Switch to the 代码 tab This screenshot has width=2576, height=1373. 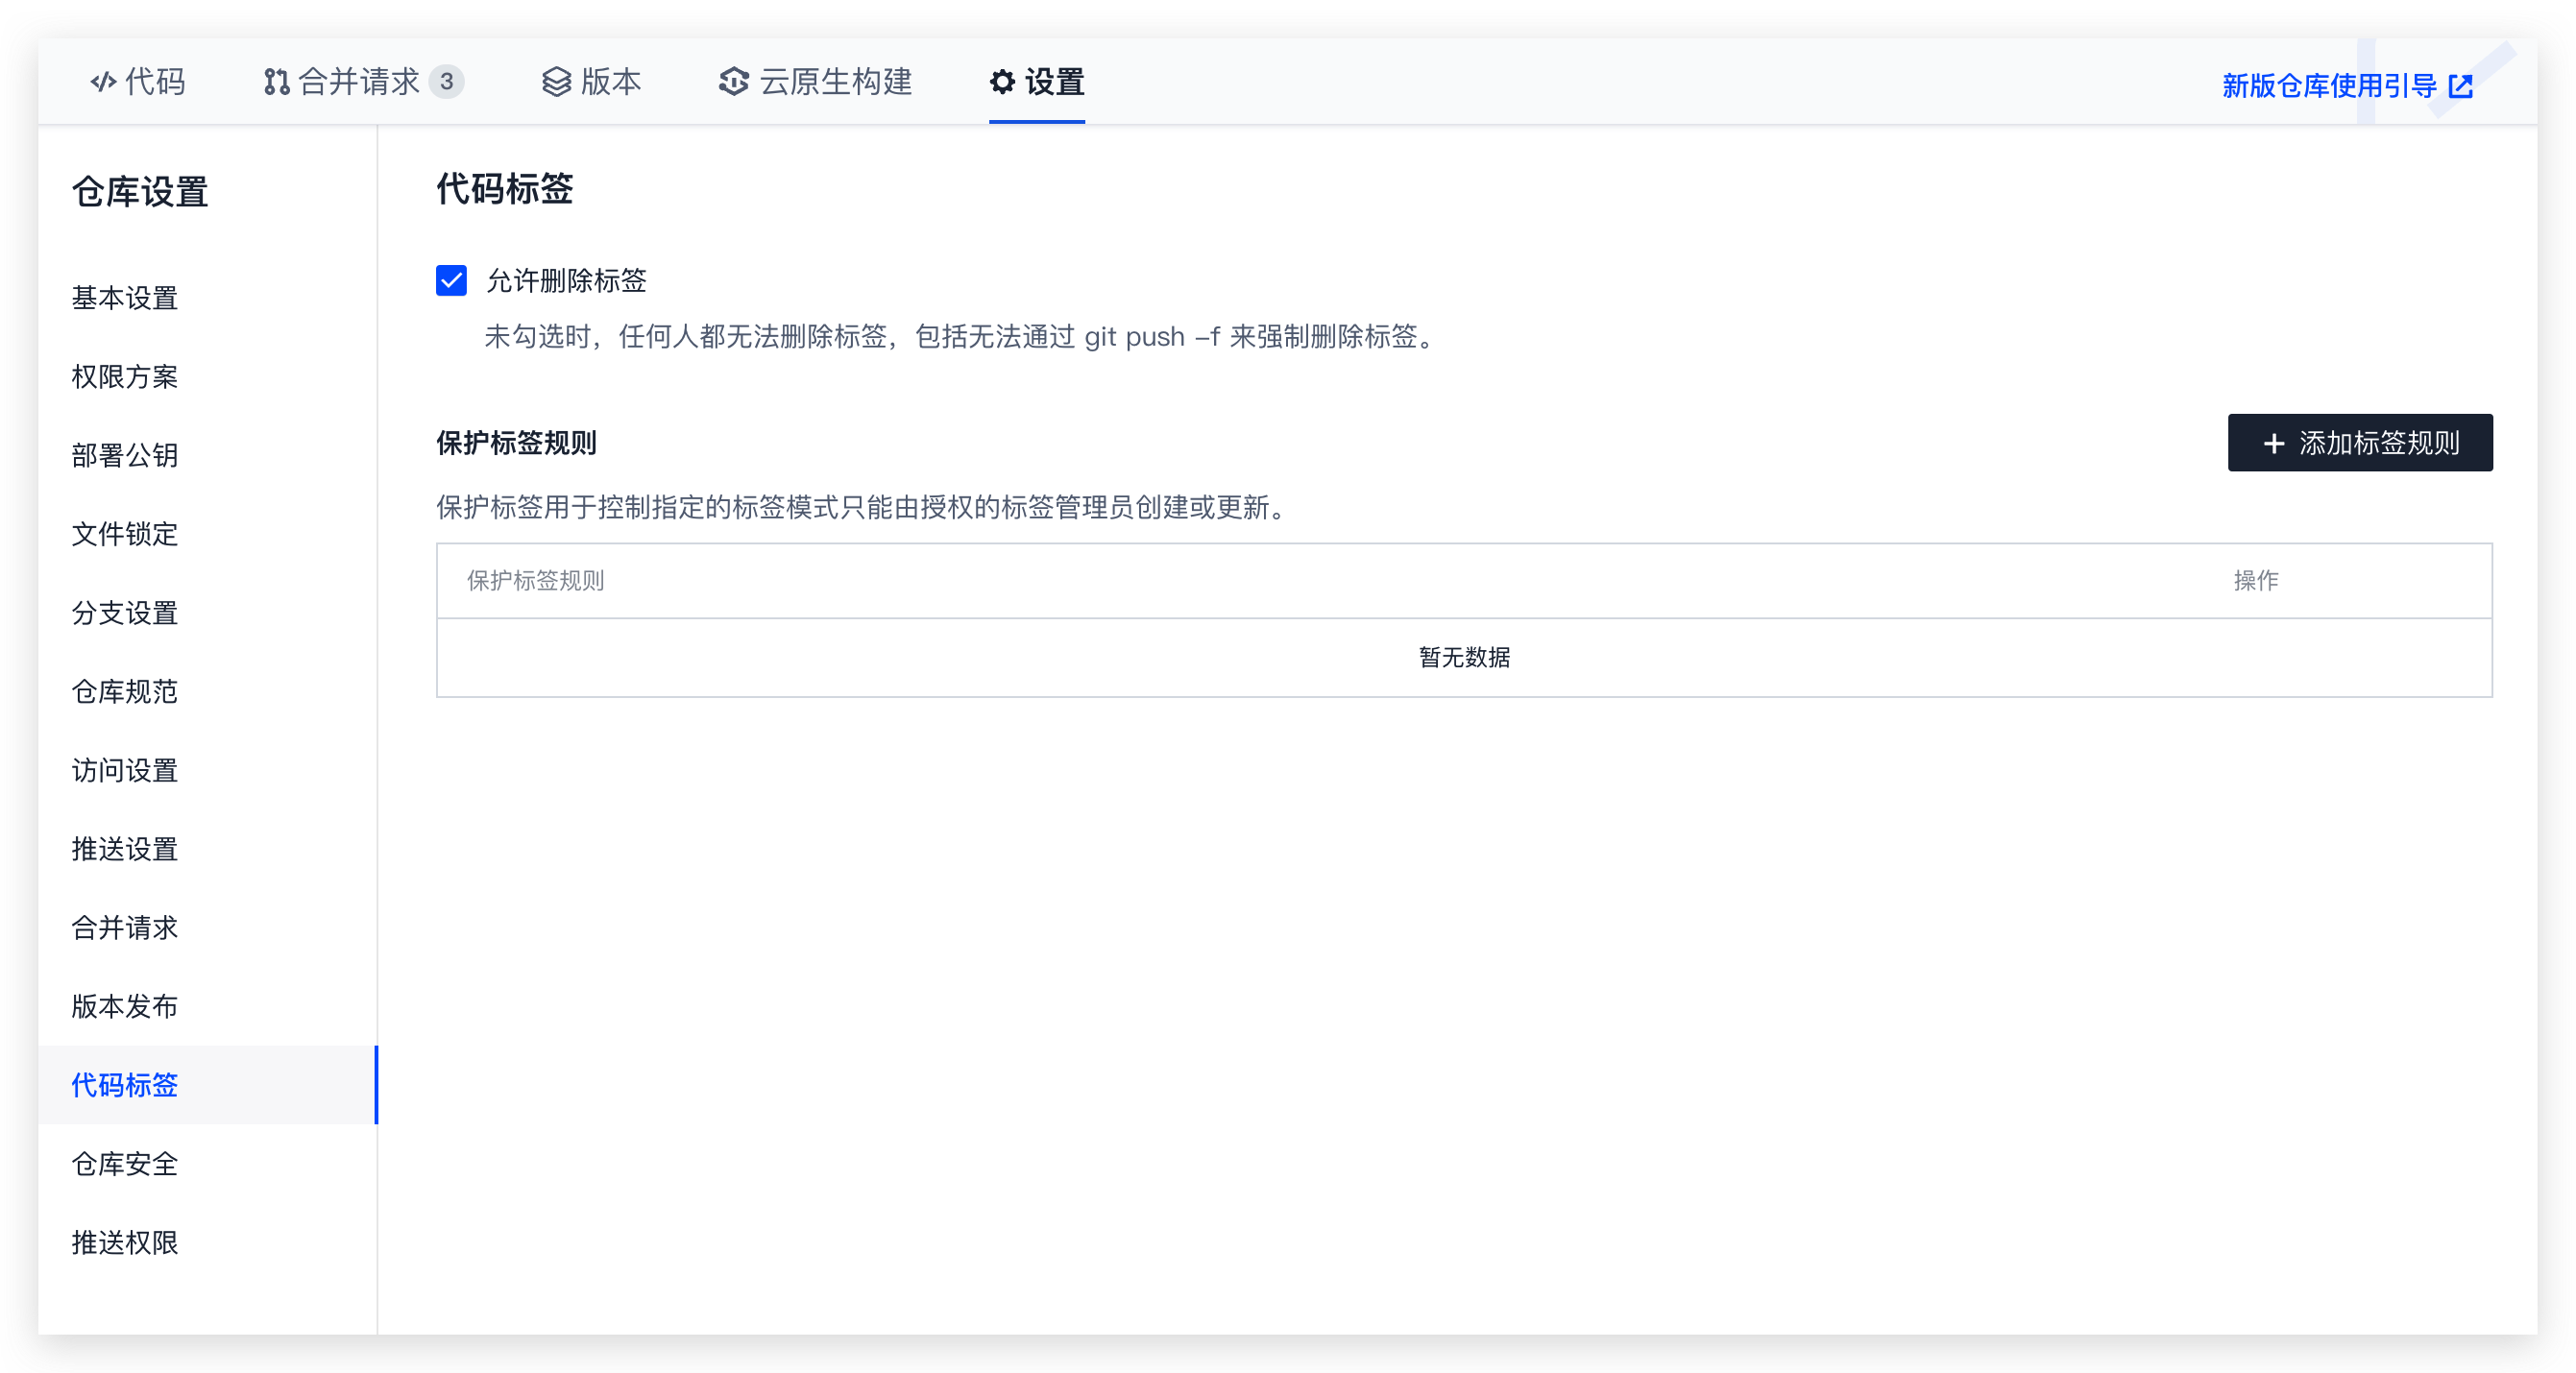(x=138, y=82)
